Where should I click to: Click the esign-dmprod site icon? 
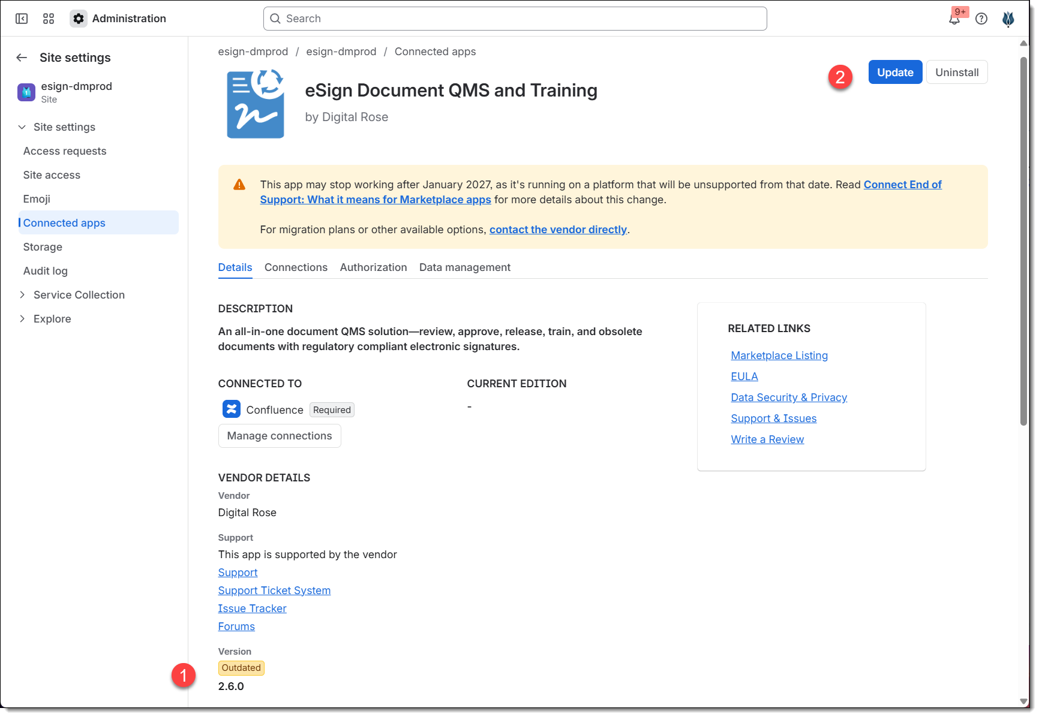(26, 92)
